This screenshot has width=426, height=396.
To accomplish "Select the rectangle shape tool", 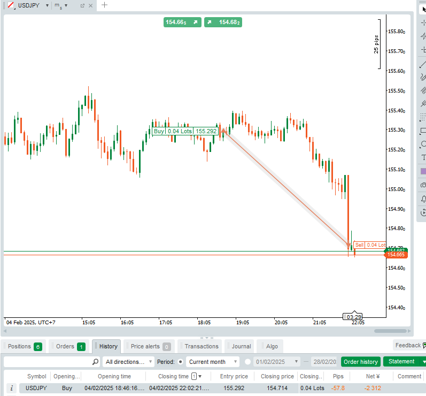I will [x=423, y=131].
